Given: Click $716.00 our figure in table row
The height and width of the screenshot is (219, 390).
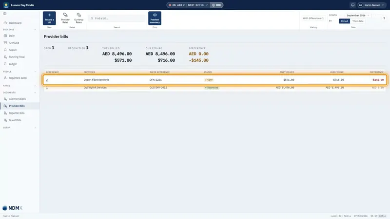Looking at the screenshot, I should tap(338, 80).
